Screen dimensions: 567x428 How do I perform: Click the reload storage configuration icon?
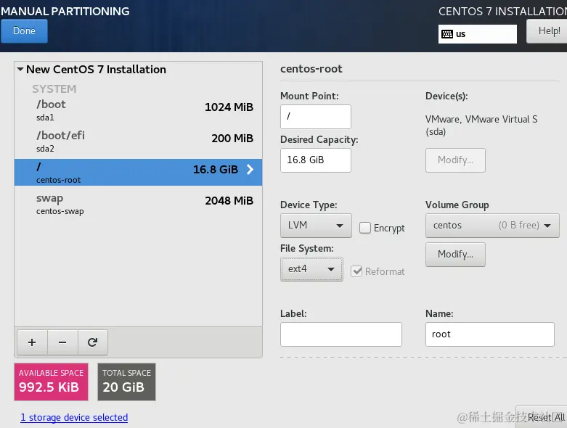point(93,342)
